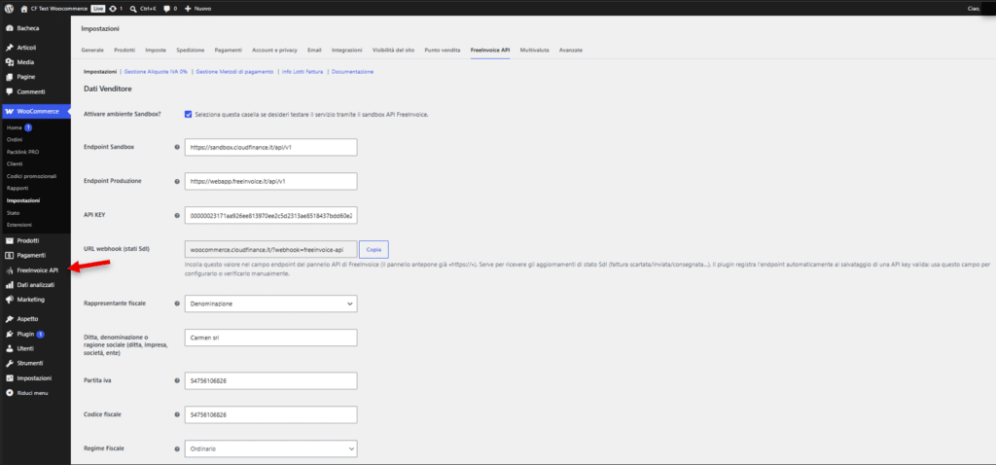The height and width of the screenshot is (465, 996).
Task: Click the API KEY input field
Action: click(270, 215)
